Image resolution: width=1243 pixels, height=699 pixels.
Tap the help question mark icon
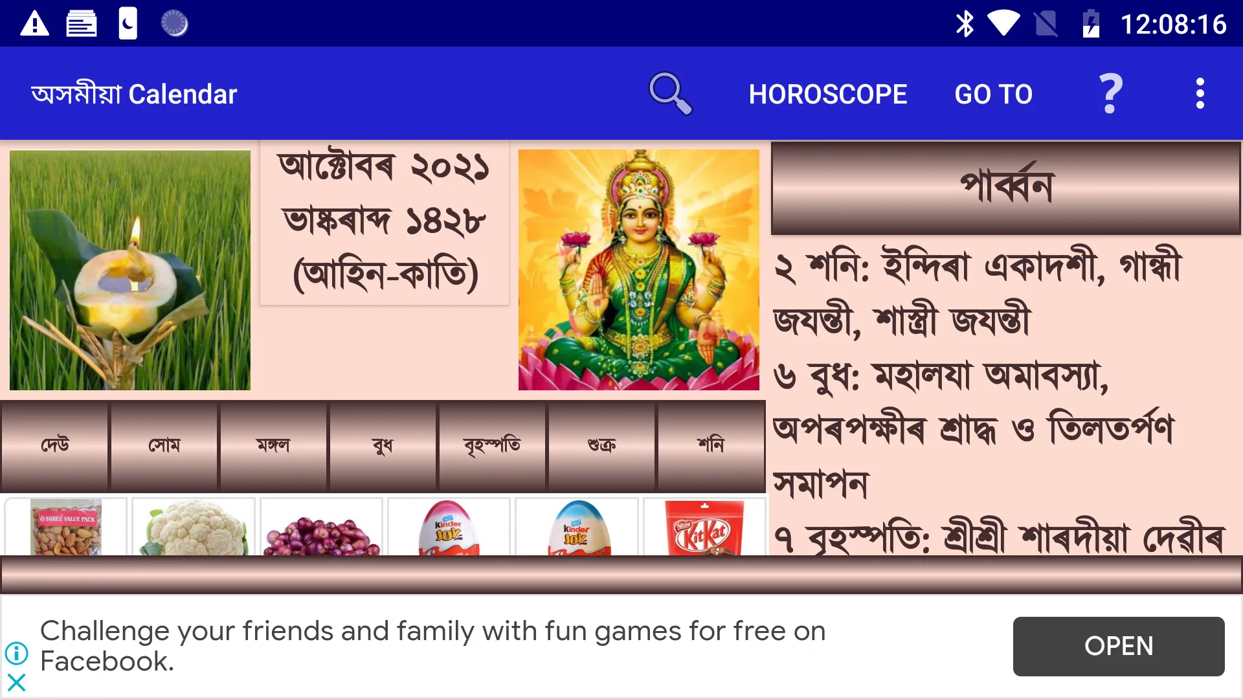coord(1112,93)
